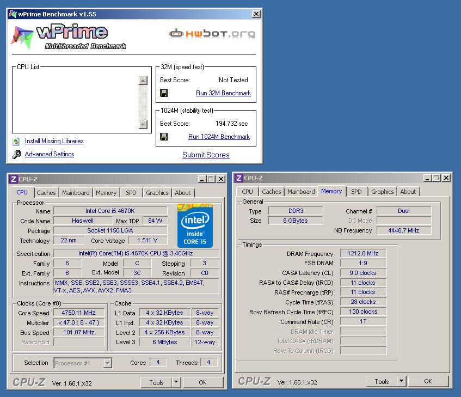Click the Advanced Settings wrench icon
Screen dimensions: 461x397
click(16, 155)
